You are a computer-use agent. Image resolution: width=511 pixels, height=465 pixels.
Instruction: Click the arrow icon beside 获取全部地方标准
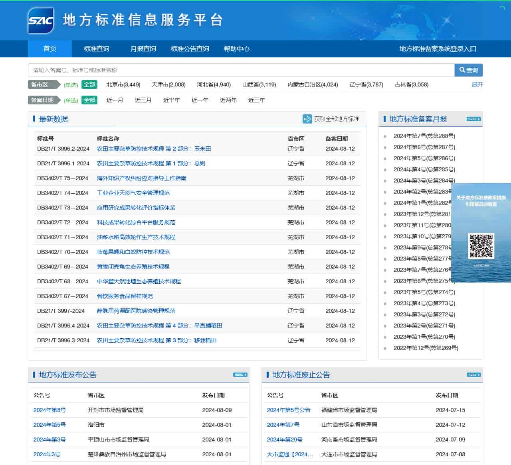pos(307,119)
